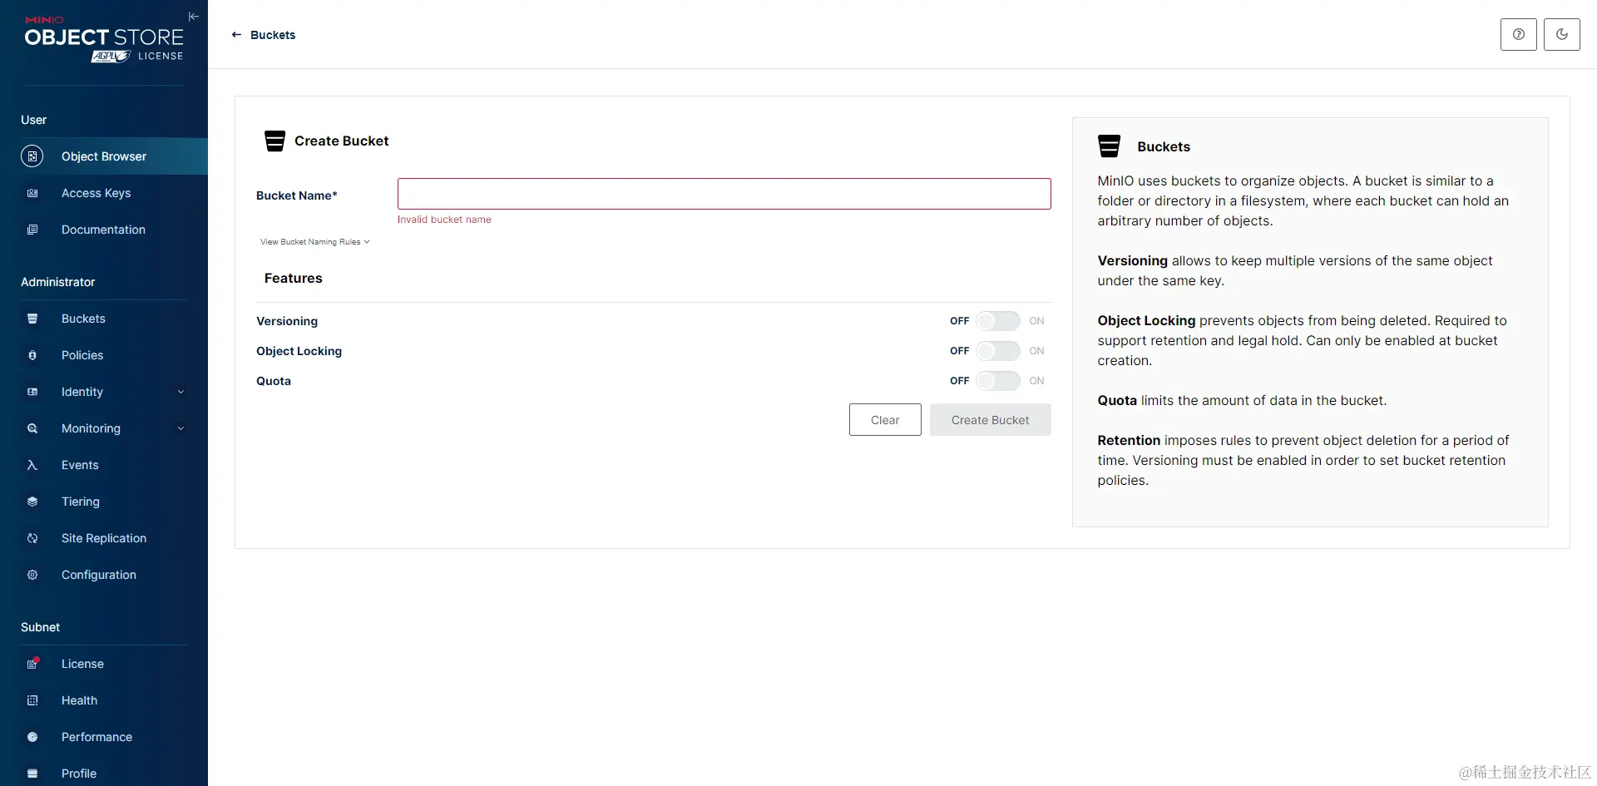The height and width of the screenshot is (786, 1597).
Task: Go back via Buckets breadcrumb link
Action: pos(273,35)
